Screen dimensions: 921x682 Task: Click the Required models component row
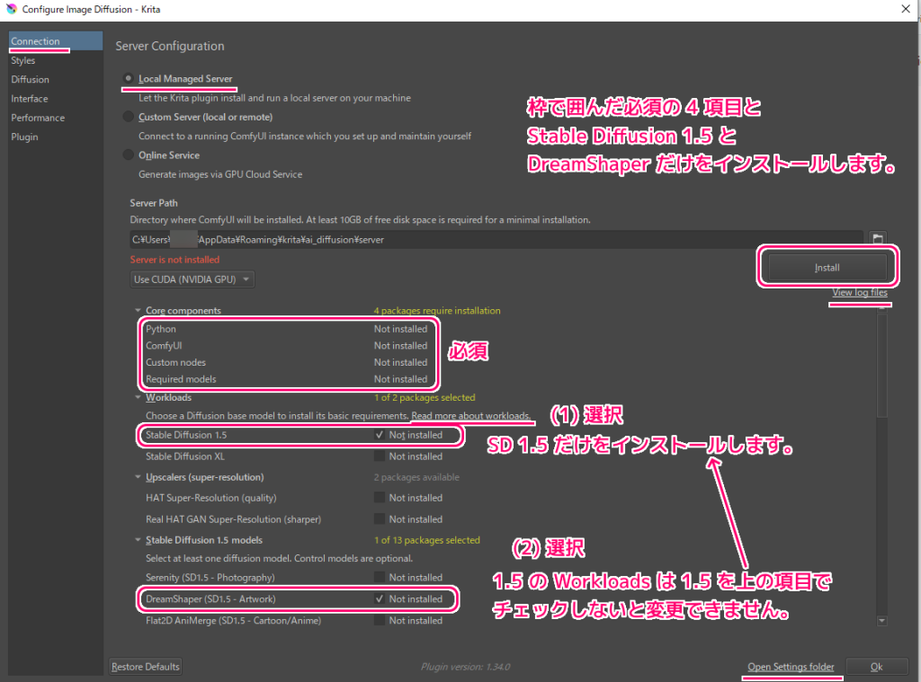287,379
